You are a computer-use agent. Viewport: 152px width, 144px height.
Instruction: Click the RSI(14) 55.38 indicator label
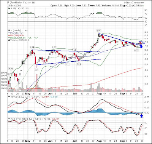click(x=19, y=8)
